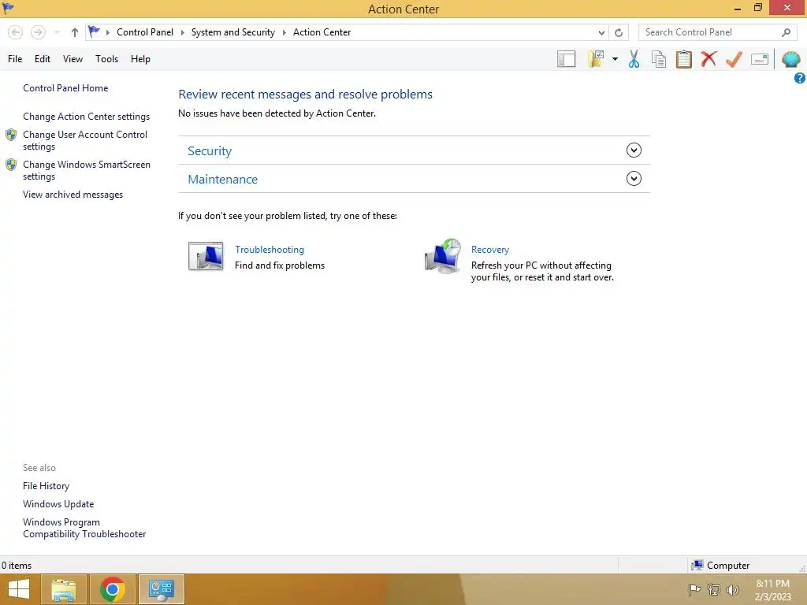Open the Troubleshooting link
This screenshot has height=605, width=807.
click(270, 250)
